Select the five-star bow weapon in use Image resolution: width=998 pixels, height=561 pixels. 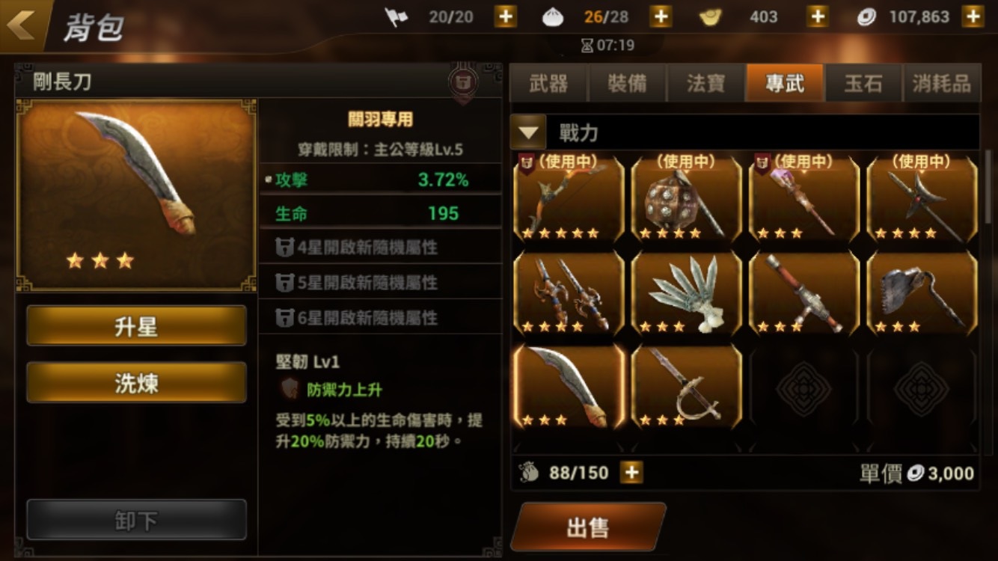pyautogui.click(x=569, y=198)
